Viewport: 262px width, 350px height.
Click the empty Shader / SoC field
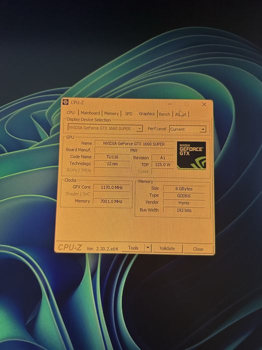111,194
